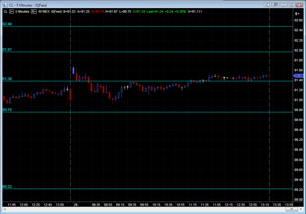The image size is (306, 214).
Task: Click the 13:15 time axis label
Action: pyautogui.click(x=265, y=205)
